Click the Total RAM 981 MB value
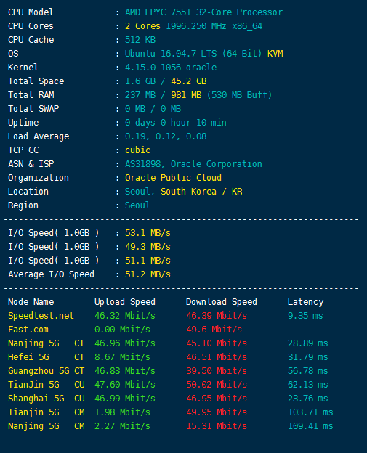367x453 pixels. (186, 95)
